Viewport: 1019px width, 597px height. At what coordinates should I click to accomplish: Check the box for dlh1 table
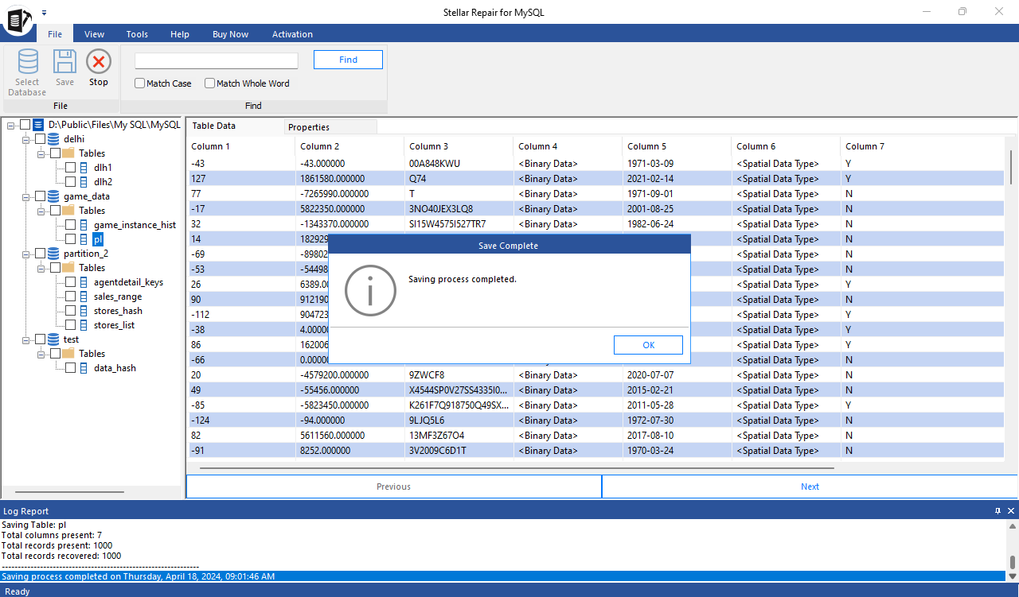pyautogui.click(x=70, y=168)
